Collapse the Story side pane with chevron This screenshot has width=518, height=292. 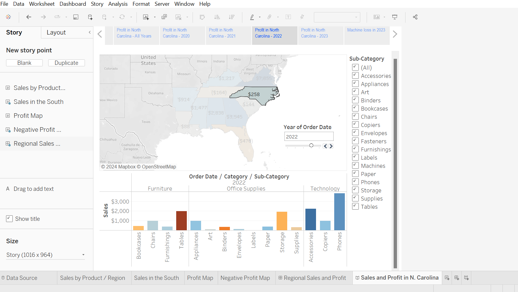click(x=89, y=32)
